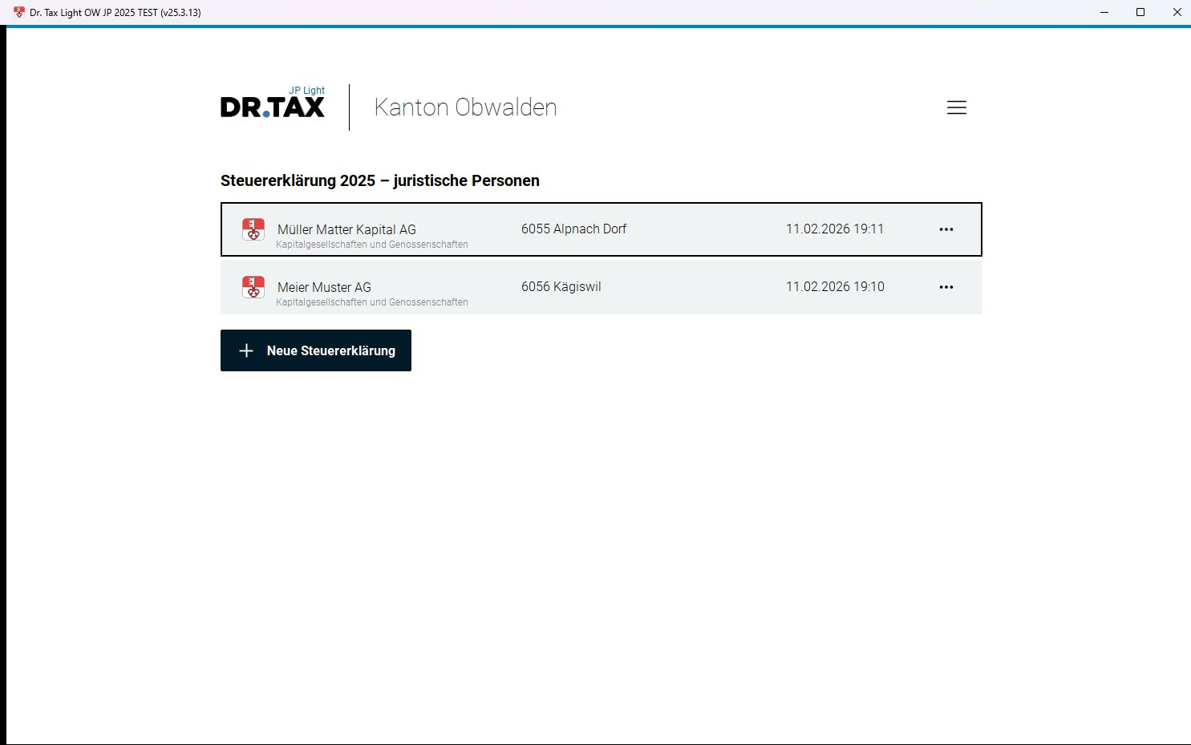Open the Müller Matter Kapital AG tax return
Screen dimensions: 1191x745
[x=346, y=229]
